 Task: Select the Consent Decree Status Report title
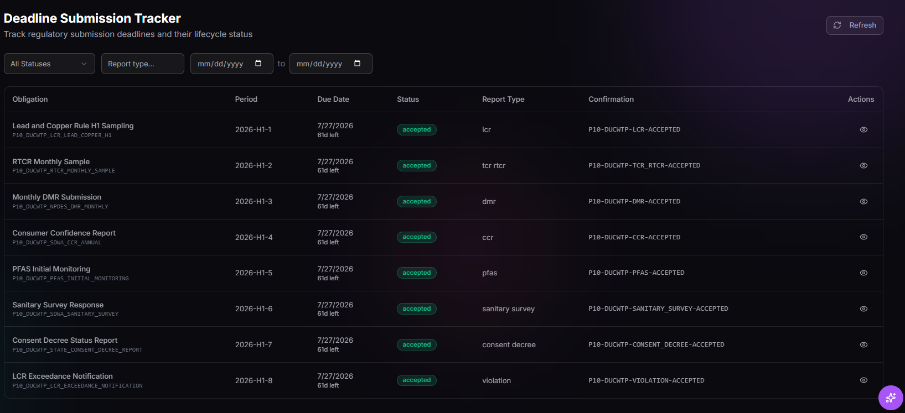pyautogui.click(x=65, y=341)
